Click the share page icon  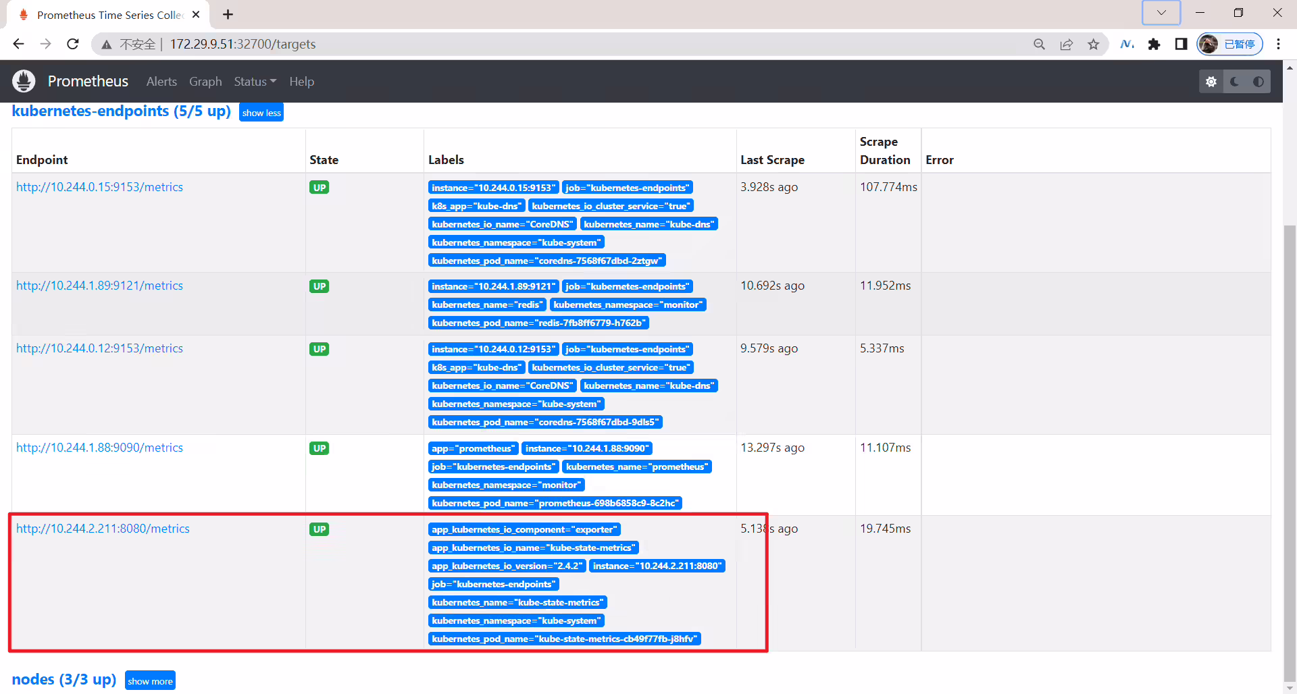1066,44
